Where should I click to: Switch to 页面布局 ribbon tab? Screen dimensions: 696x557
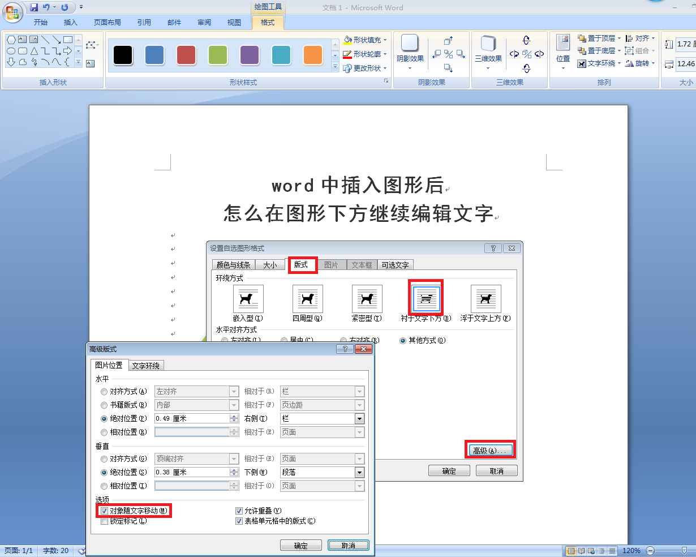tap(108, 23)
